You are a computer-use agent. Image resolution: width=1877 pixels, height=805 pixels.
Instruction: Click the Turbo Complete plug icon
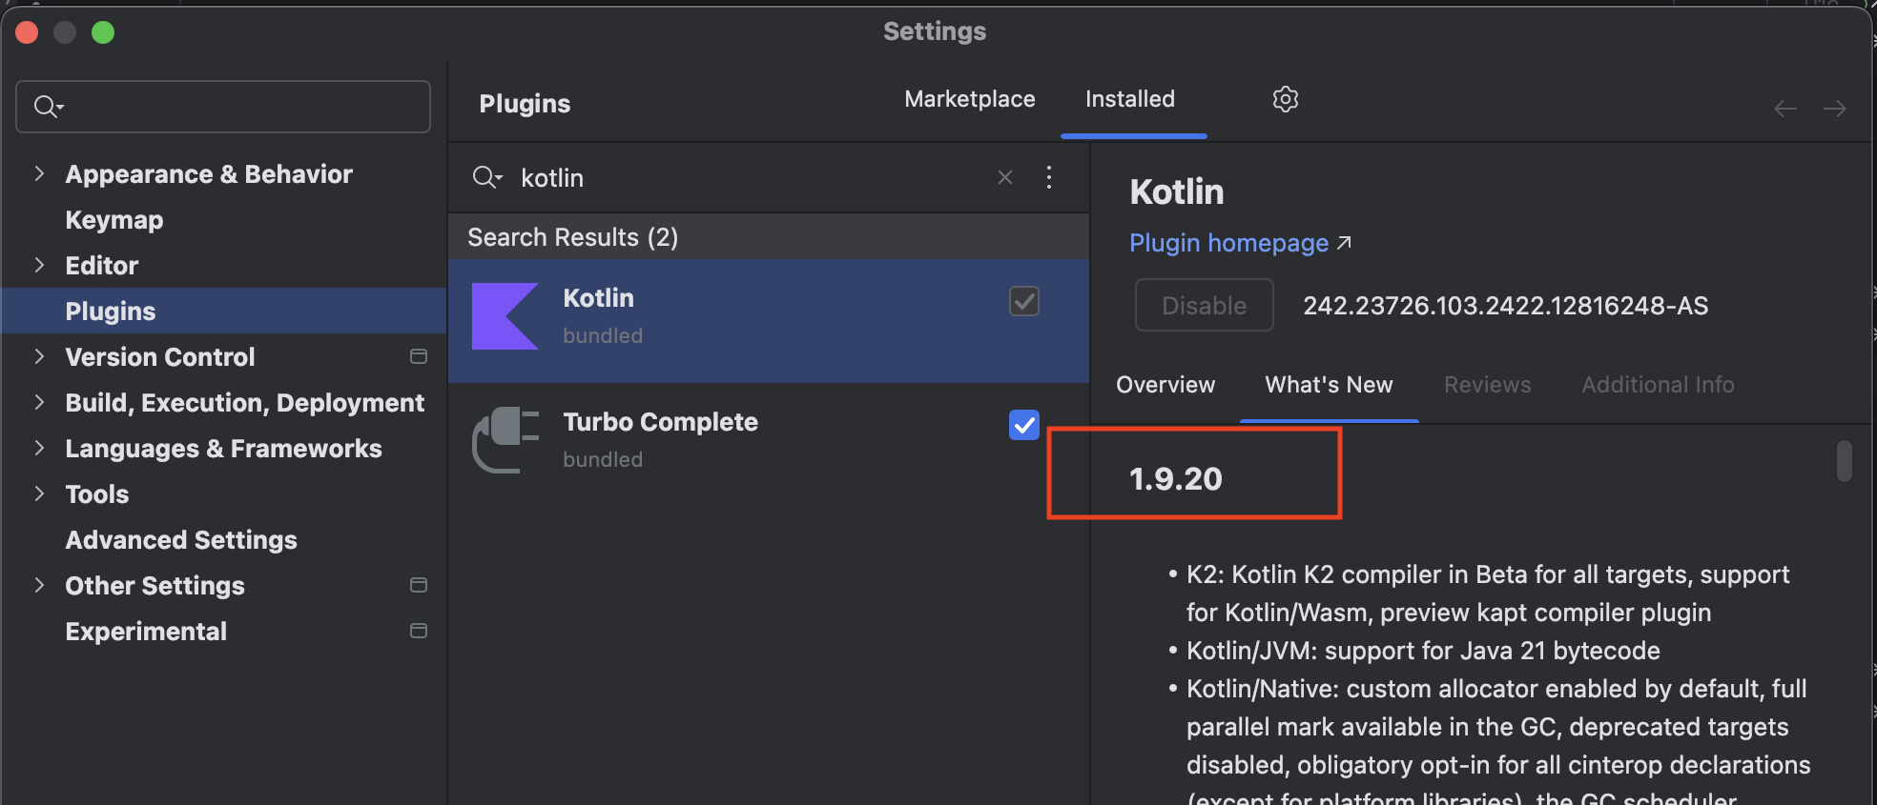505,440
